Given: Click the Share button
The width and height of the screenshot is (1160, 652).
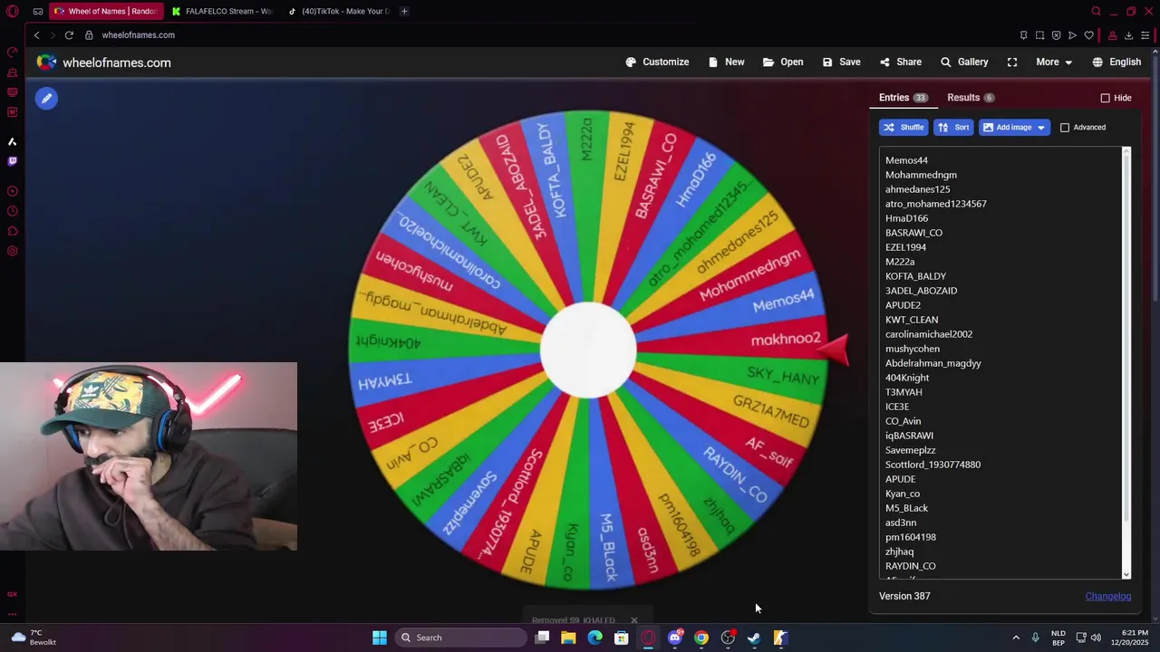Looking at the screenshot, I should tap(901, 62).
